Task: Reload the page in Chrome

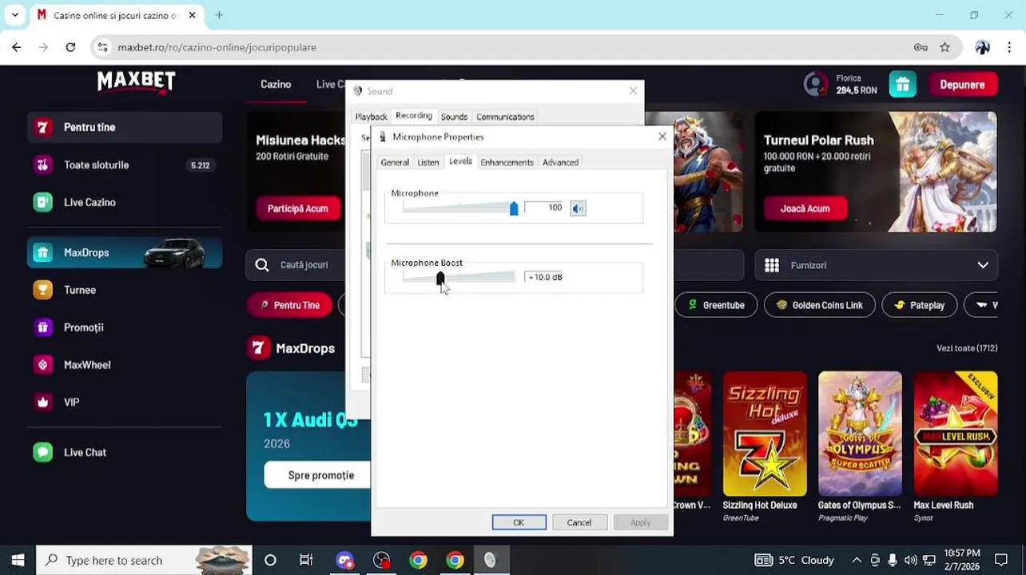Action: 70,47
